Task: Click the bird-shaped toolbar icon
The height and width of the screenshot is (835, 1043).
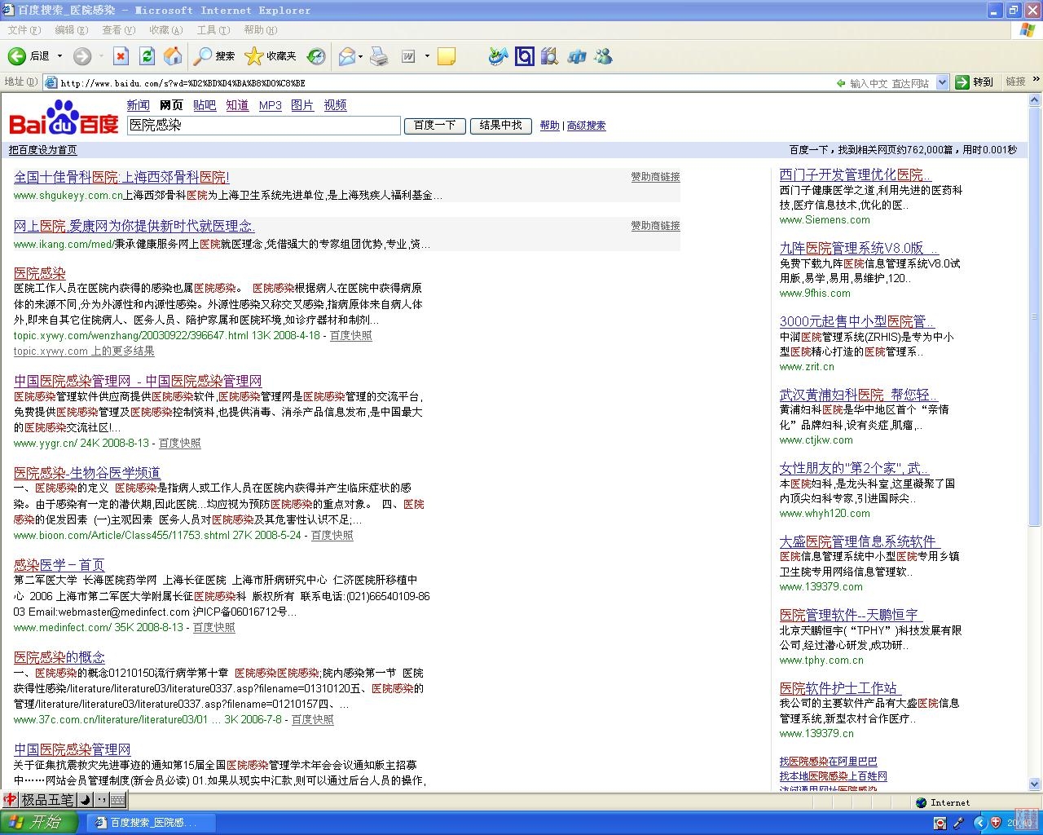Action: pyautogui.click(x=498, y=55)
